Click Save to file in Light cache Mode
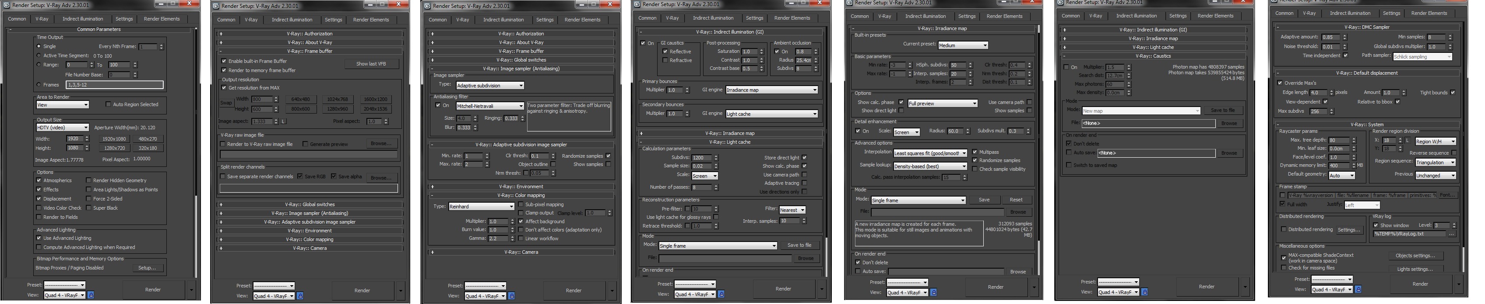Viewport: 1485px width, 304px height. [799, 245]
